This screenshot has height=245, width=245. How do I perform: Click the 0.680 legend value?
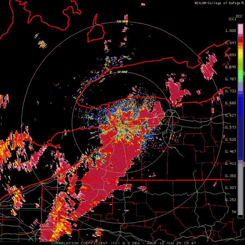(x=231, y=103)
